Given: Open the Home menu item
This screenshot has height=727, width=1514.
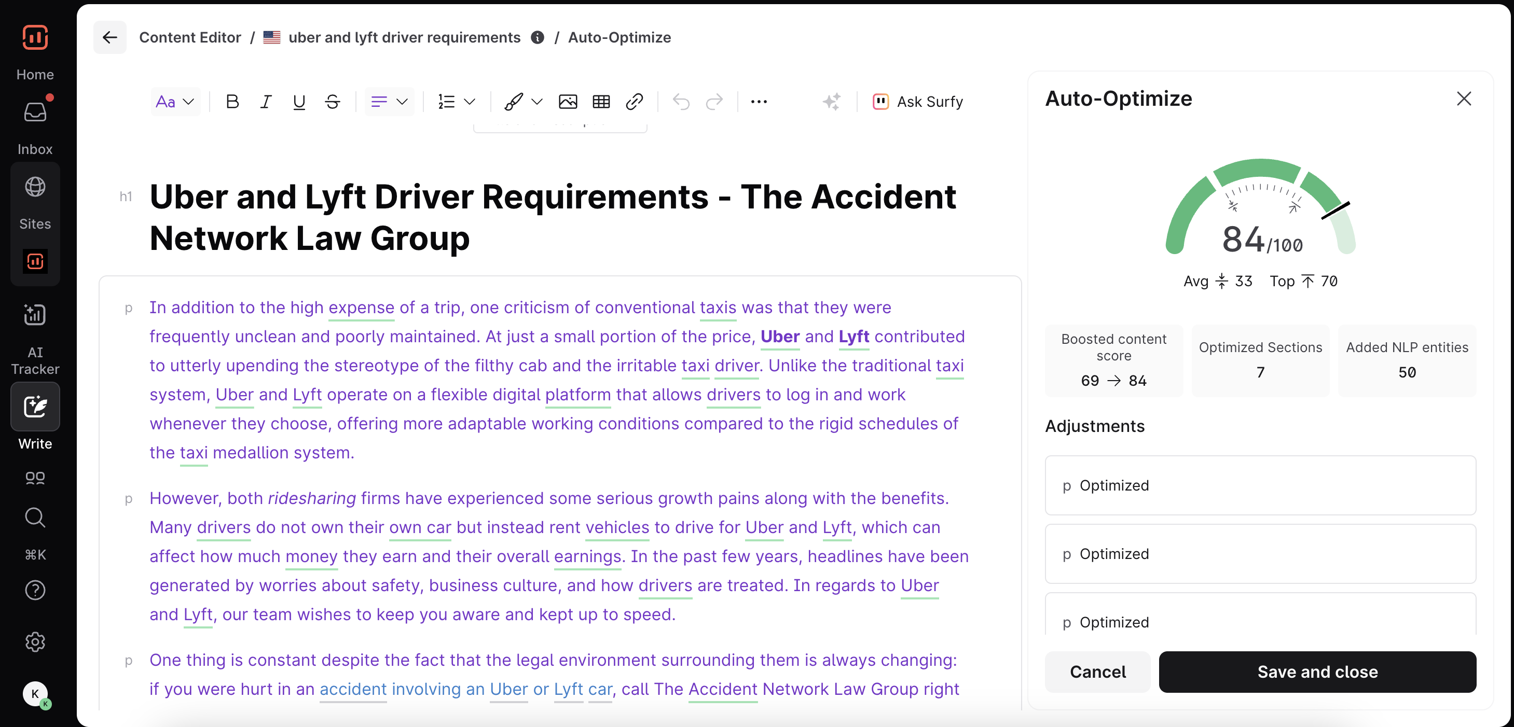Looking at the screenshot, I should pyautogui.click(x=35, y=75).
